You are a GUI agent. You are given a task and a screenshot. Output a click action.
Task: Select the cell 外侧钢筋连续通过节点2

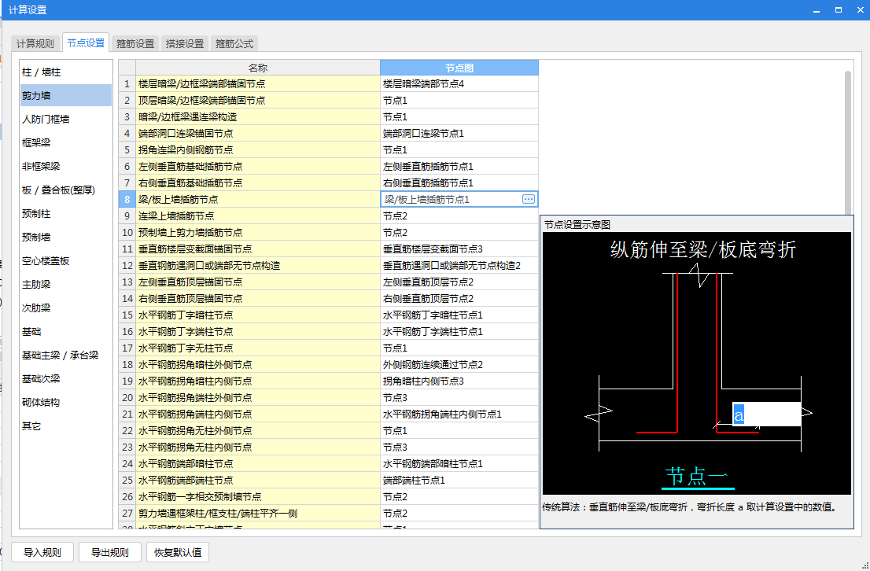click(x=459, y=365)
